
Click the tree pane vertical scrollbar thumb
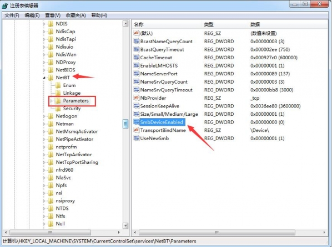click(x=125, y=124)
